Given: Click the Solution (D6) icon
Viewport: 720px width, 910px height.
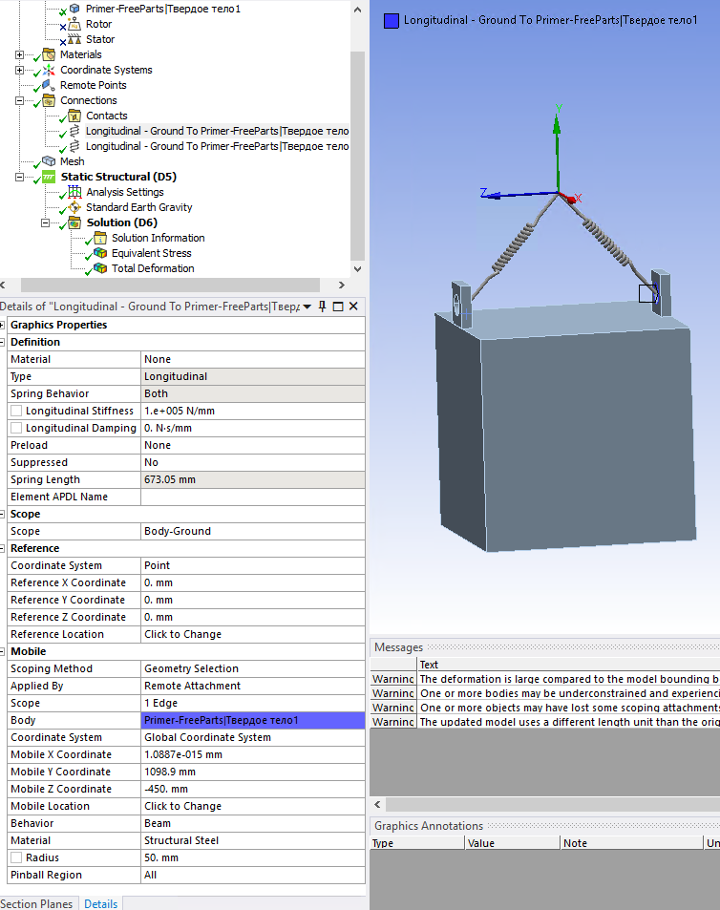Looking at the screenshot, I should (74, 222).
